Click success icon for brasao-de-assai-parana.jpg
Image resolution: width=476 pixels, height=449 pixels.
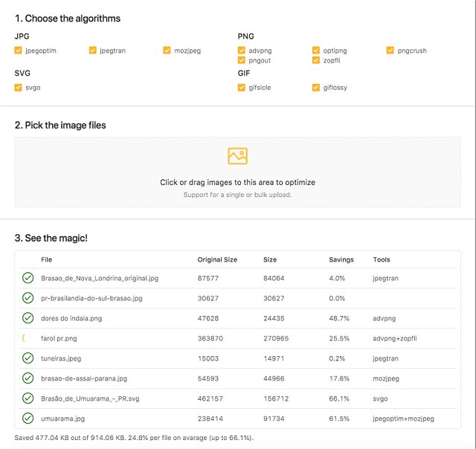pos(28,378)
